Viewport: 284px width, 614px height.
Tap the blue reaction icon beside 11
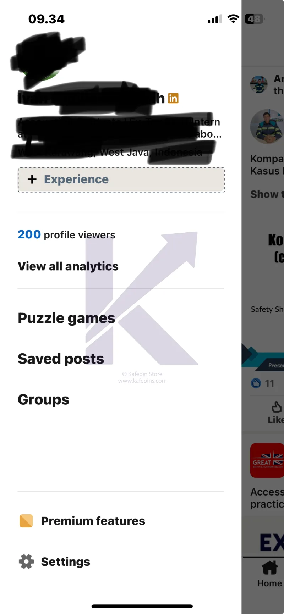(x=256, y=383)
